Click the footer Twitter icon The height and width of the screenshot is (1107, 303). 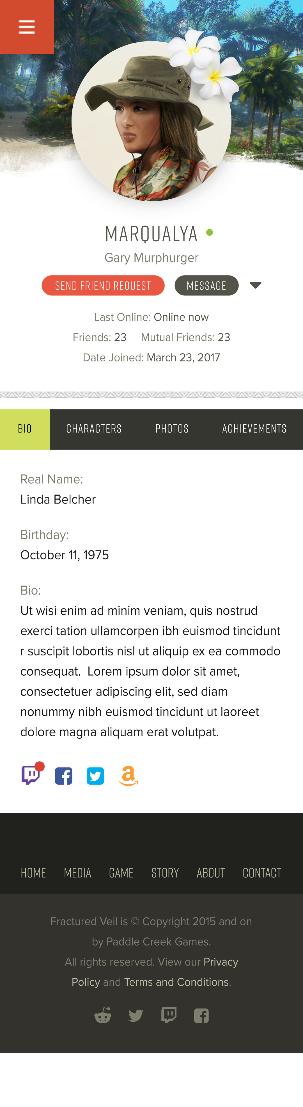[x=136, y=1016]
